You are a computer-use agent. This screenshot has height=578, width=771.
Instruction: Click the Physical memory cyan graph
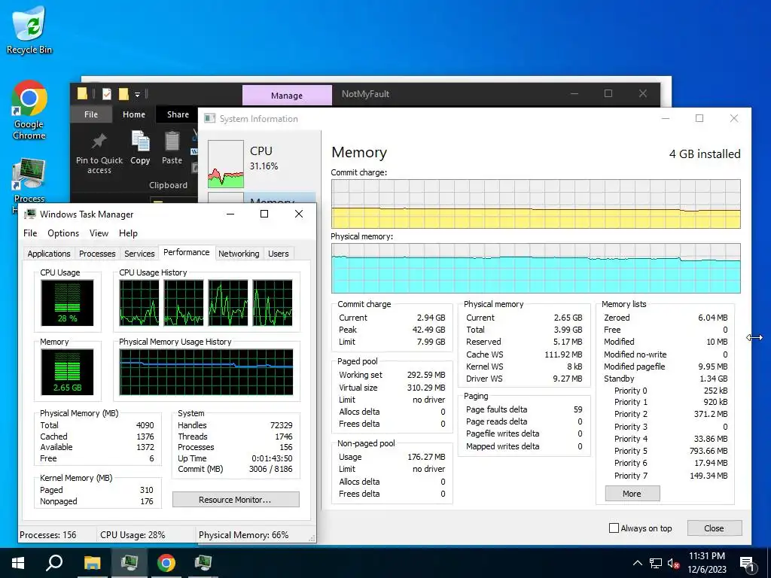(x=536, y=269)
